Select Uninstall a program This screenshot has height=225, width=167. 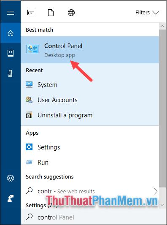[90, 115]
